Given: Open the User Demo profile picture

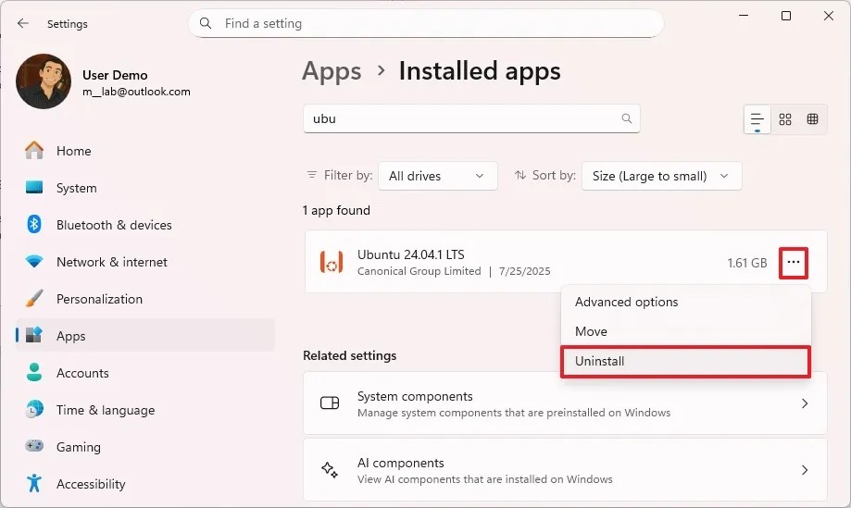Looking at the screenshot, I should (44, 81).
